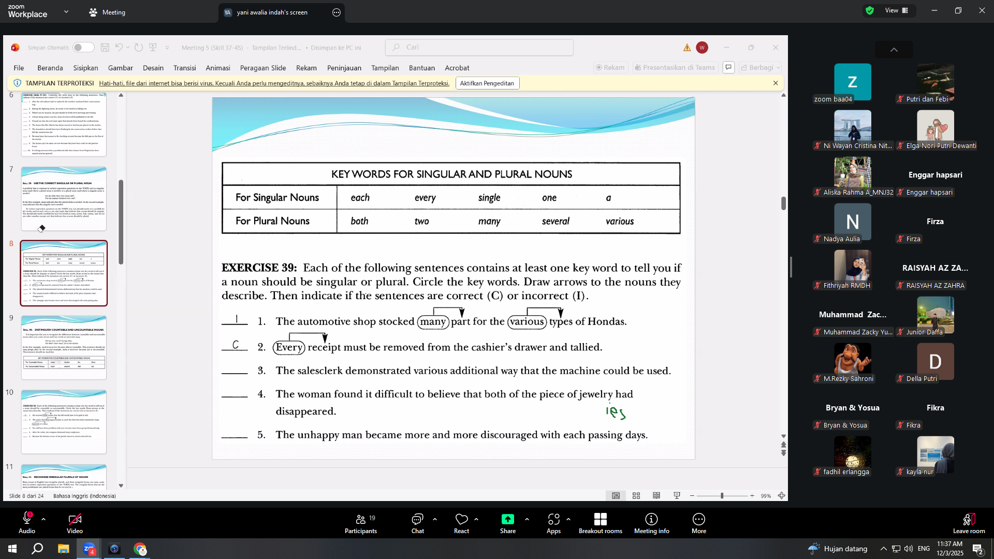Open Google Chrome from taskbar
This screenshot has width=994, height=559.
click(x=140, y=549)
